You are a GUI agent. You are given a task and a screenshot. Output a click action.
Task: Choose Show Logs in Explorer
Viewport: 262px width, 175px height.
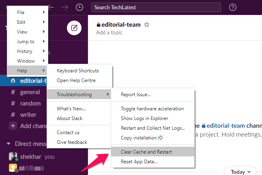point(153,118)
